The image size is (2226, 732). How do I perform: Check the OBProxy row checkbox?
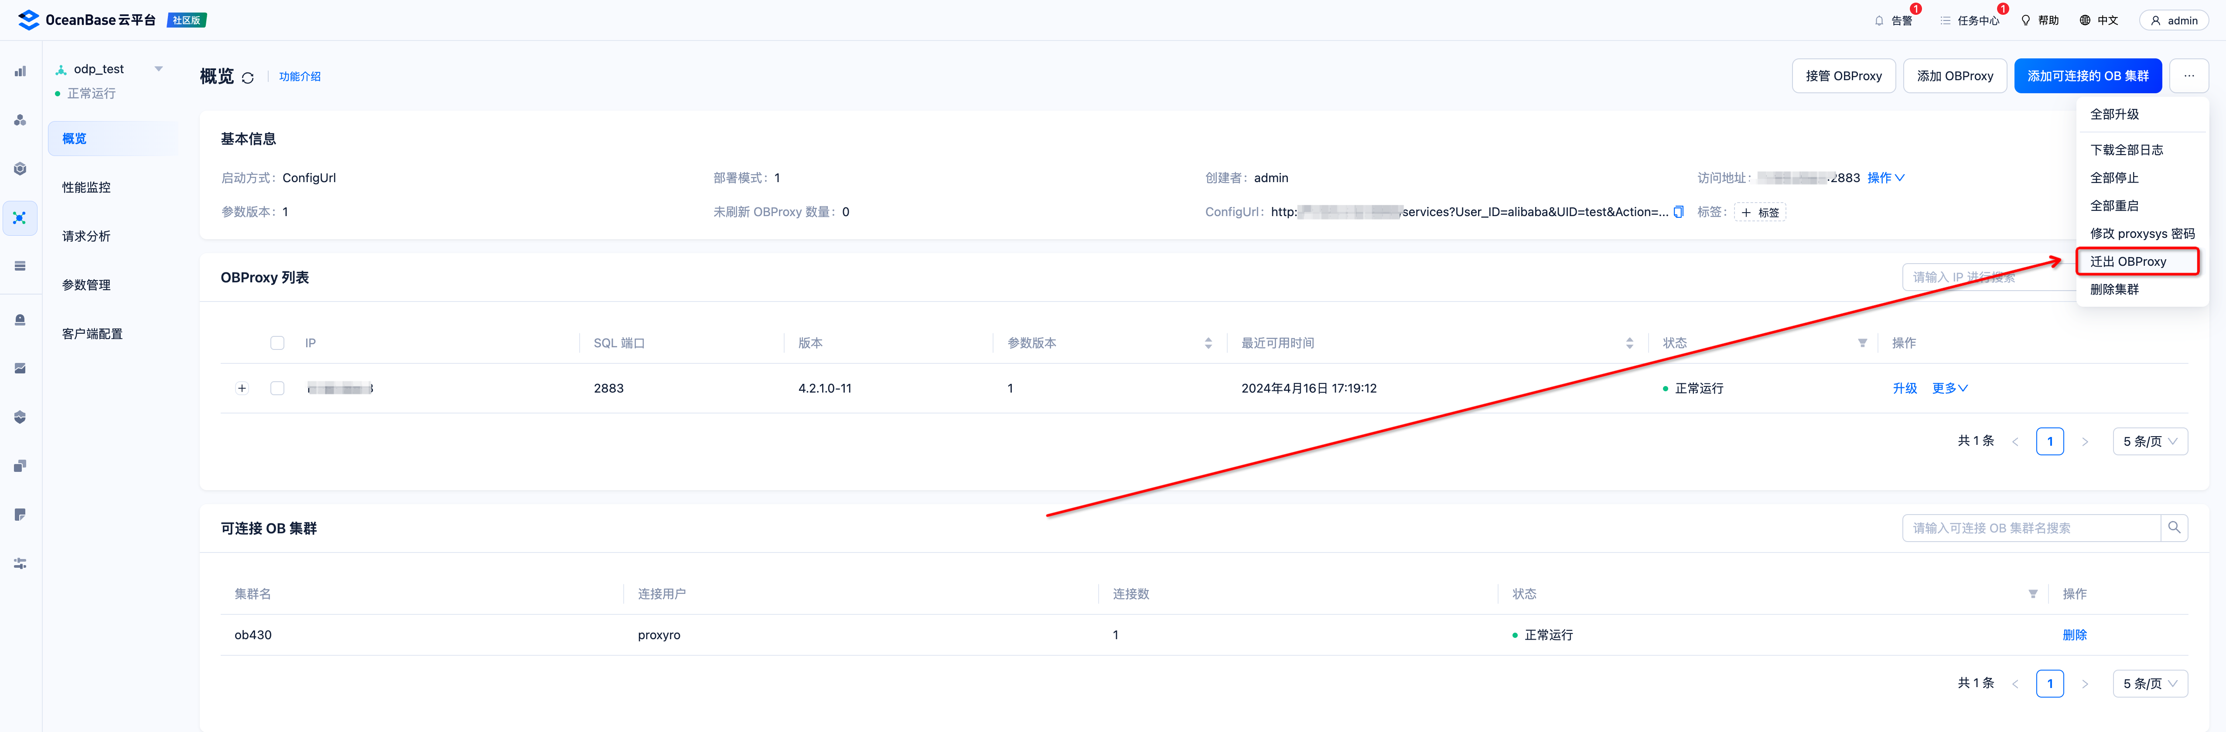tap(277, 389)
